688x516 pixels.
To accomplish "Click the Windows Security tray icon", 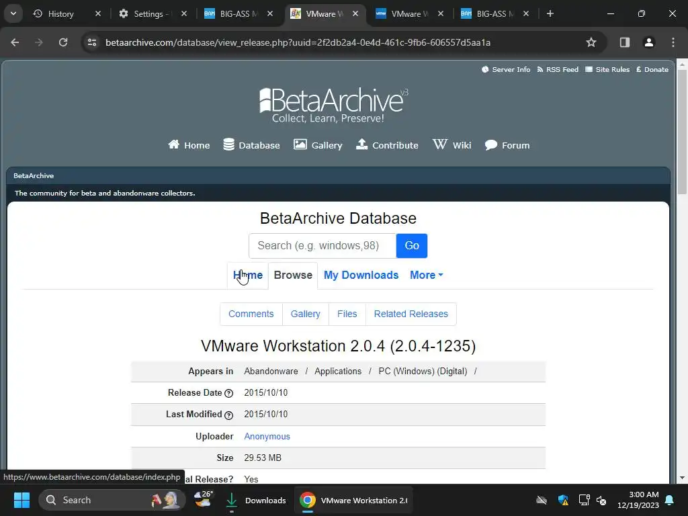I will click(564, 500).
